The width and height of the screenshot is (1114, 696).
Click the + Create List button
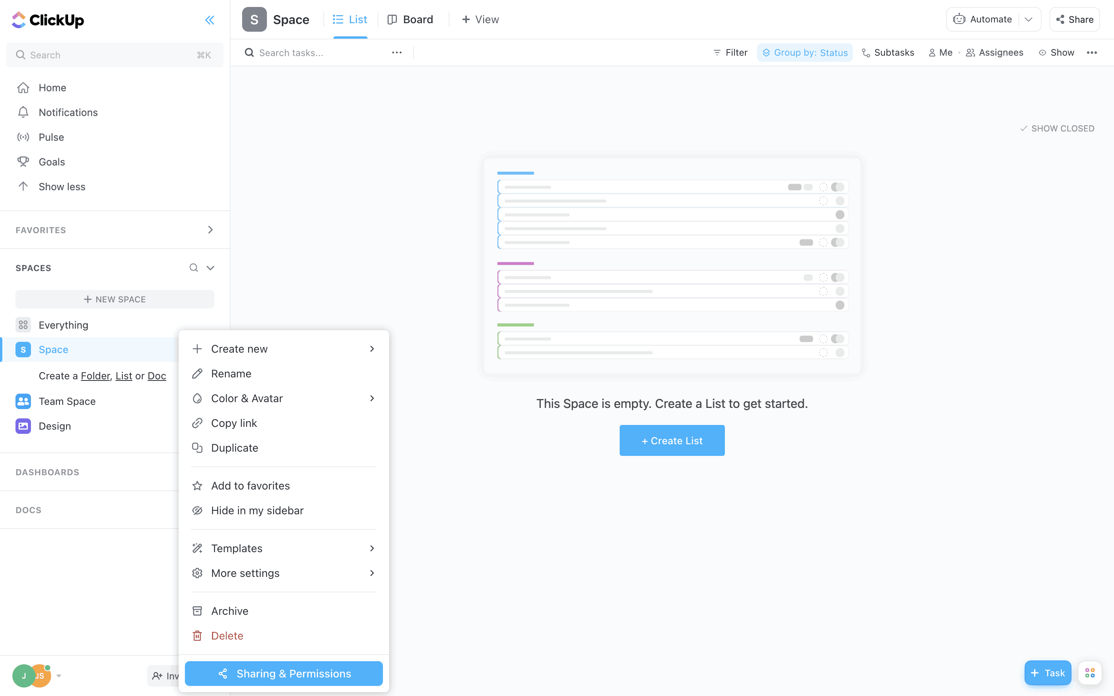coord(672,440)
